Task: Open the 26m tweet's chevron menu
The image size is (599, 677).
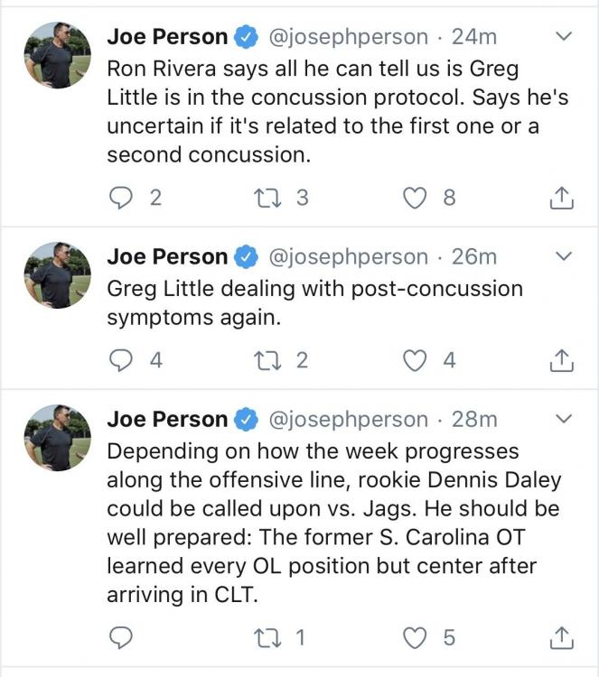Action: [564, 256]
